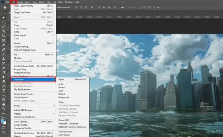Select the Eyedropper tool
The image size is (223, 137).
(x=4, y=45)
